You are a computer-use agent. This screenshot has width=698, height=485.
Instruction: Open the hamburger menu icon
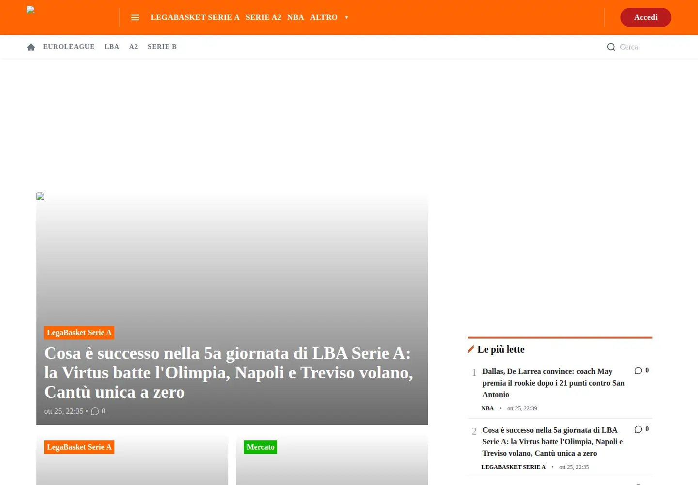(x=135, y=17)
